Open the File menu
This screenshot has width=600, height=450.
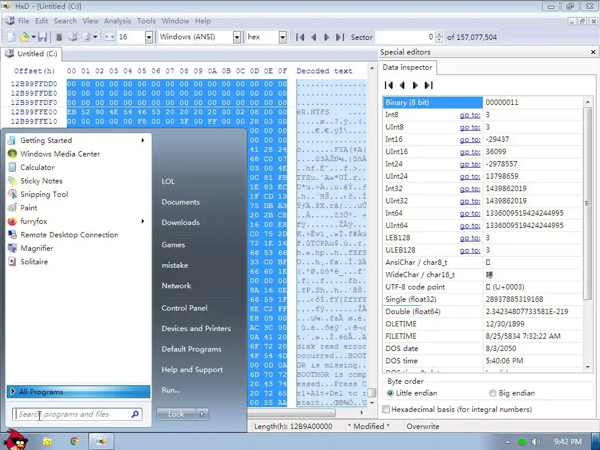[x=23, y=21]
